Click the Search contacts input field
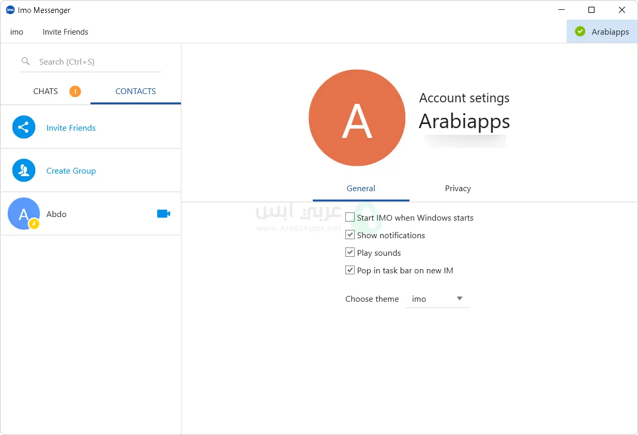This screenshot has height=435, width=638. (98, 61)
